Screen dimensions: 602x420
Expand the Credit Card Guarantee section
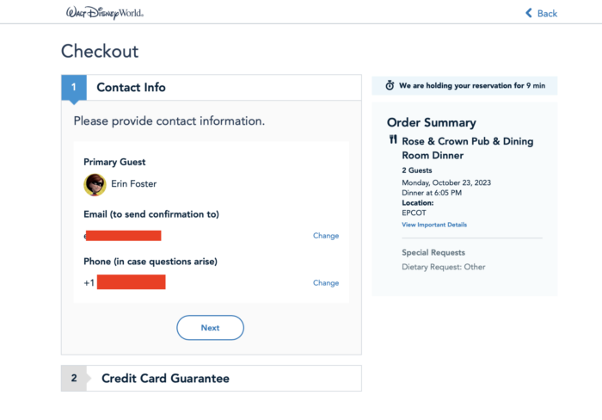[x=212, y=378]
